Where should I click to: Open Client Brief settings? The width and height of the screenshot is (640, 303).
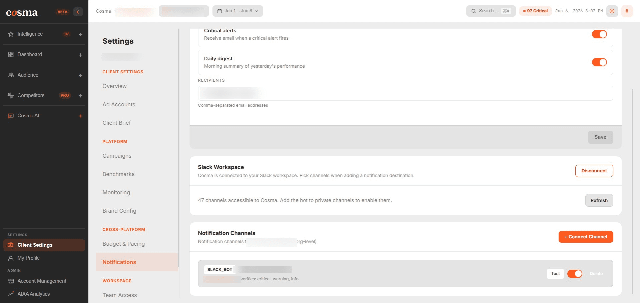(116, 123)
